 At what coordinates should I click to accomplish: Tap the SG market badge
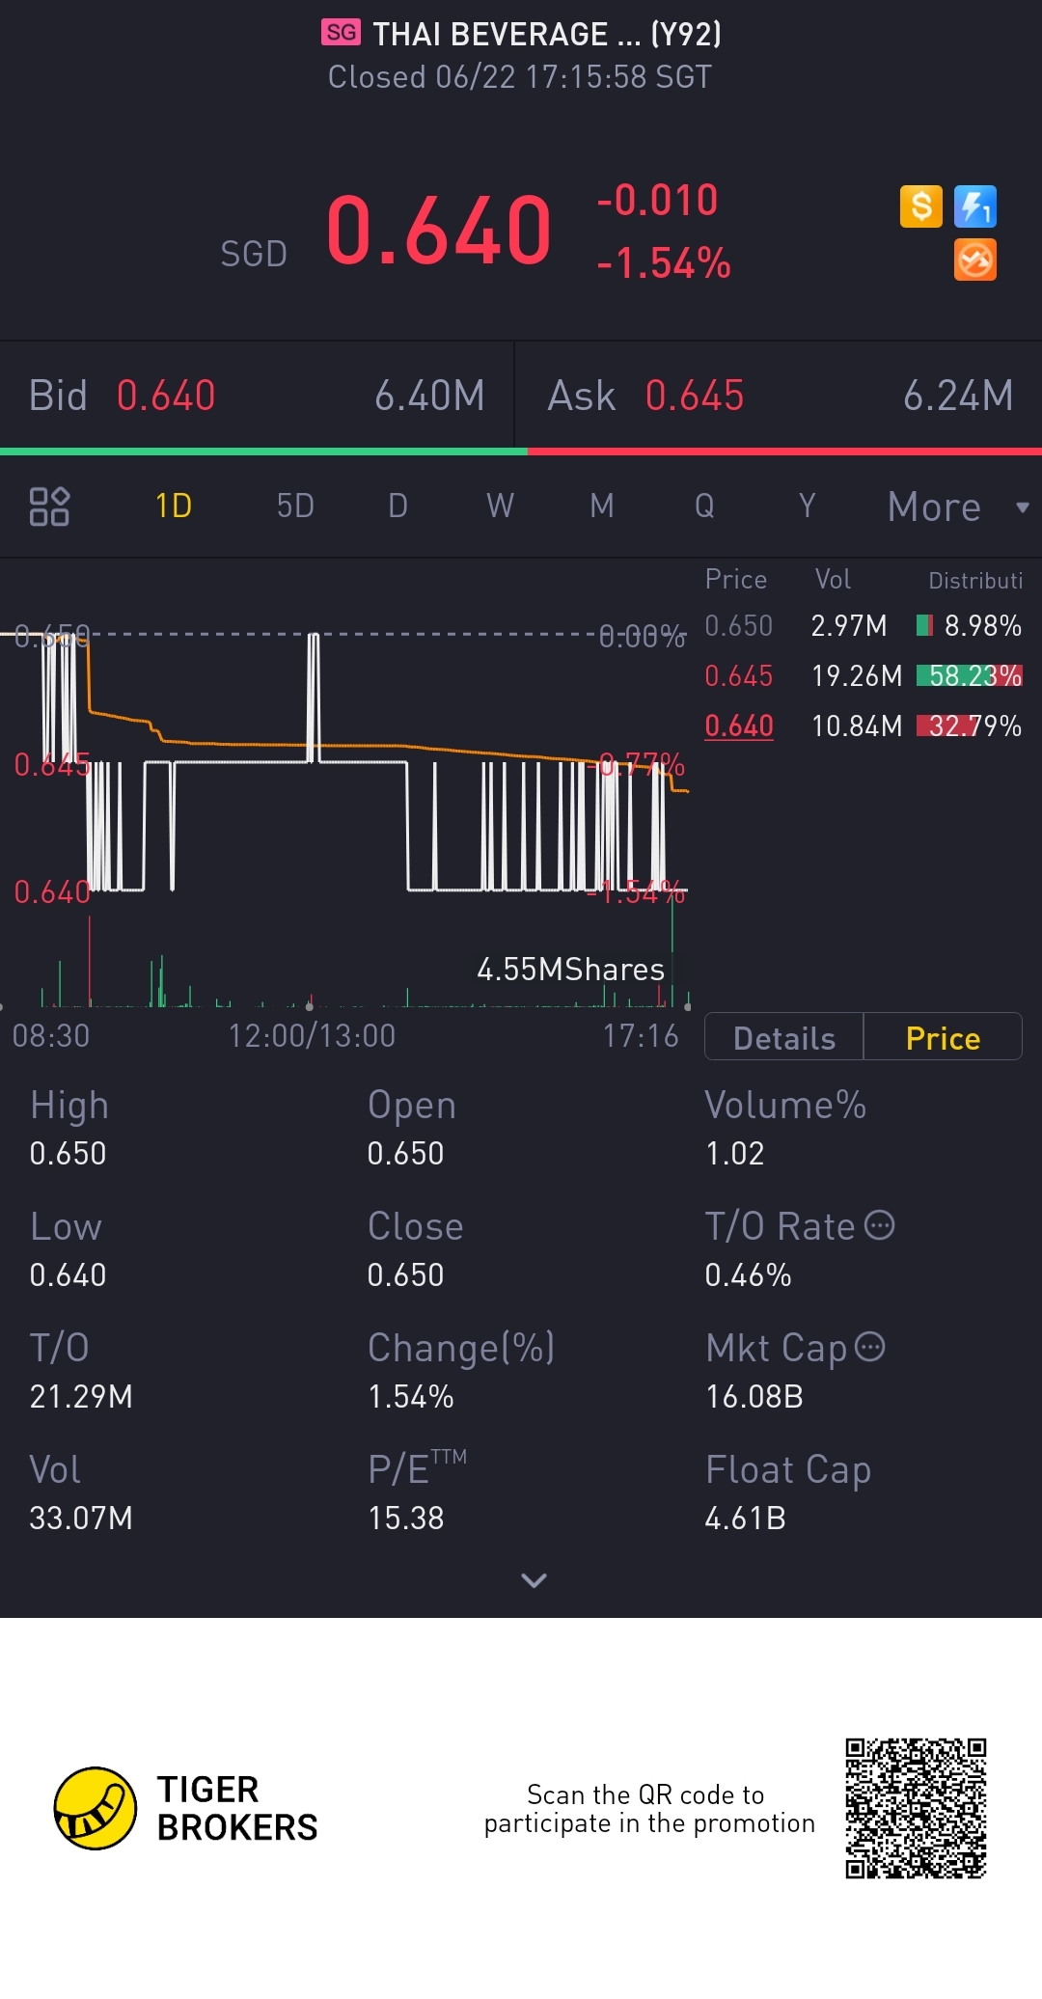tap(341, 33)
